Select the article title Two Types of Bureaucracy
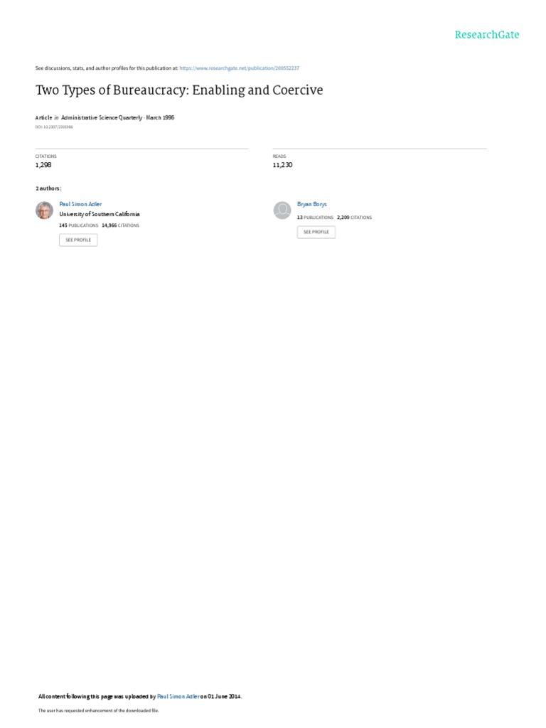Screen dimensions: 546x728 pyautogui.click(x=179, y=90)
